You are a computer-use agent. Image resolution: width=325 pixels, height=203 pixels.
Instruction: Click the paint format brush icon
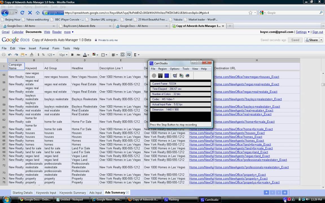(x=32, y=55)
